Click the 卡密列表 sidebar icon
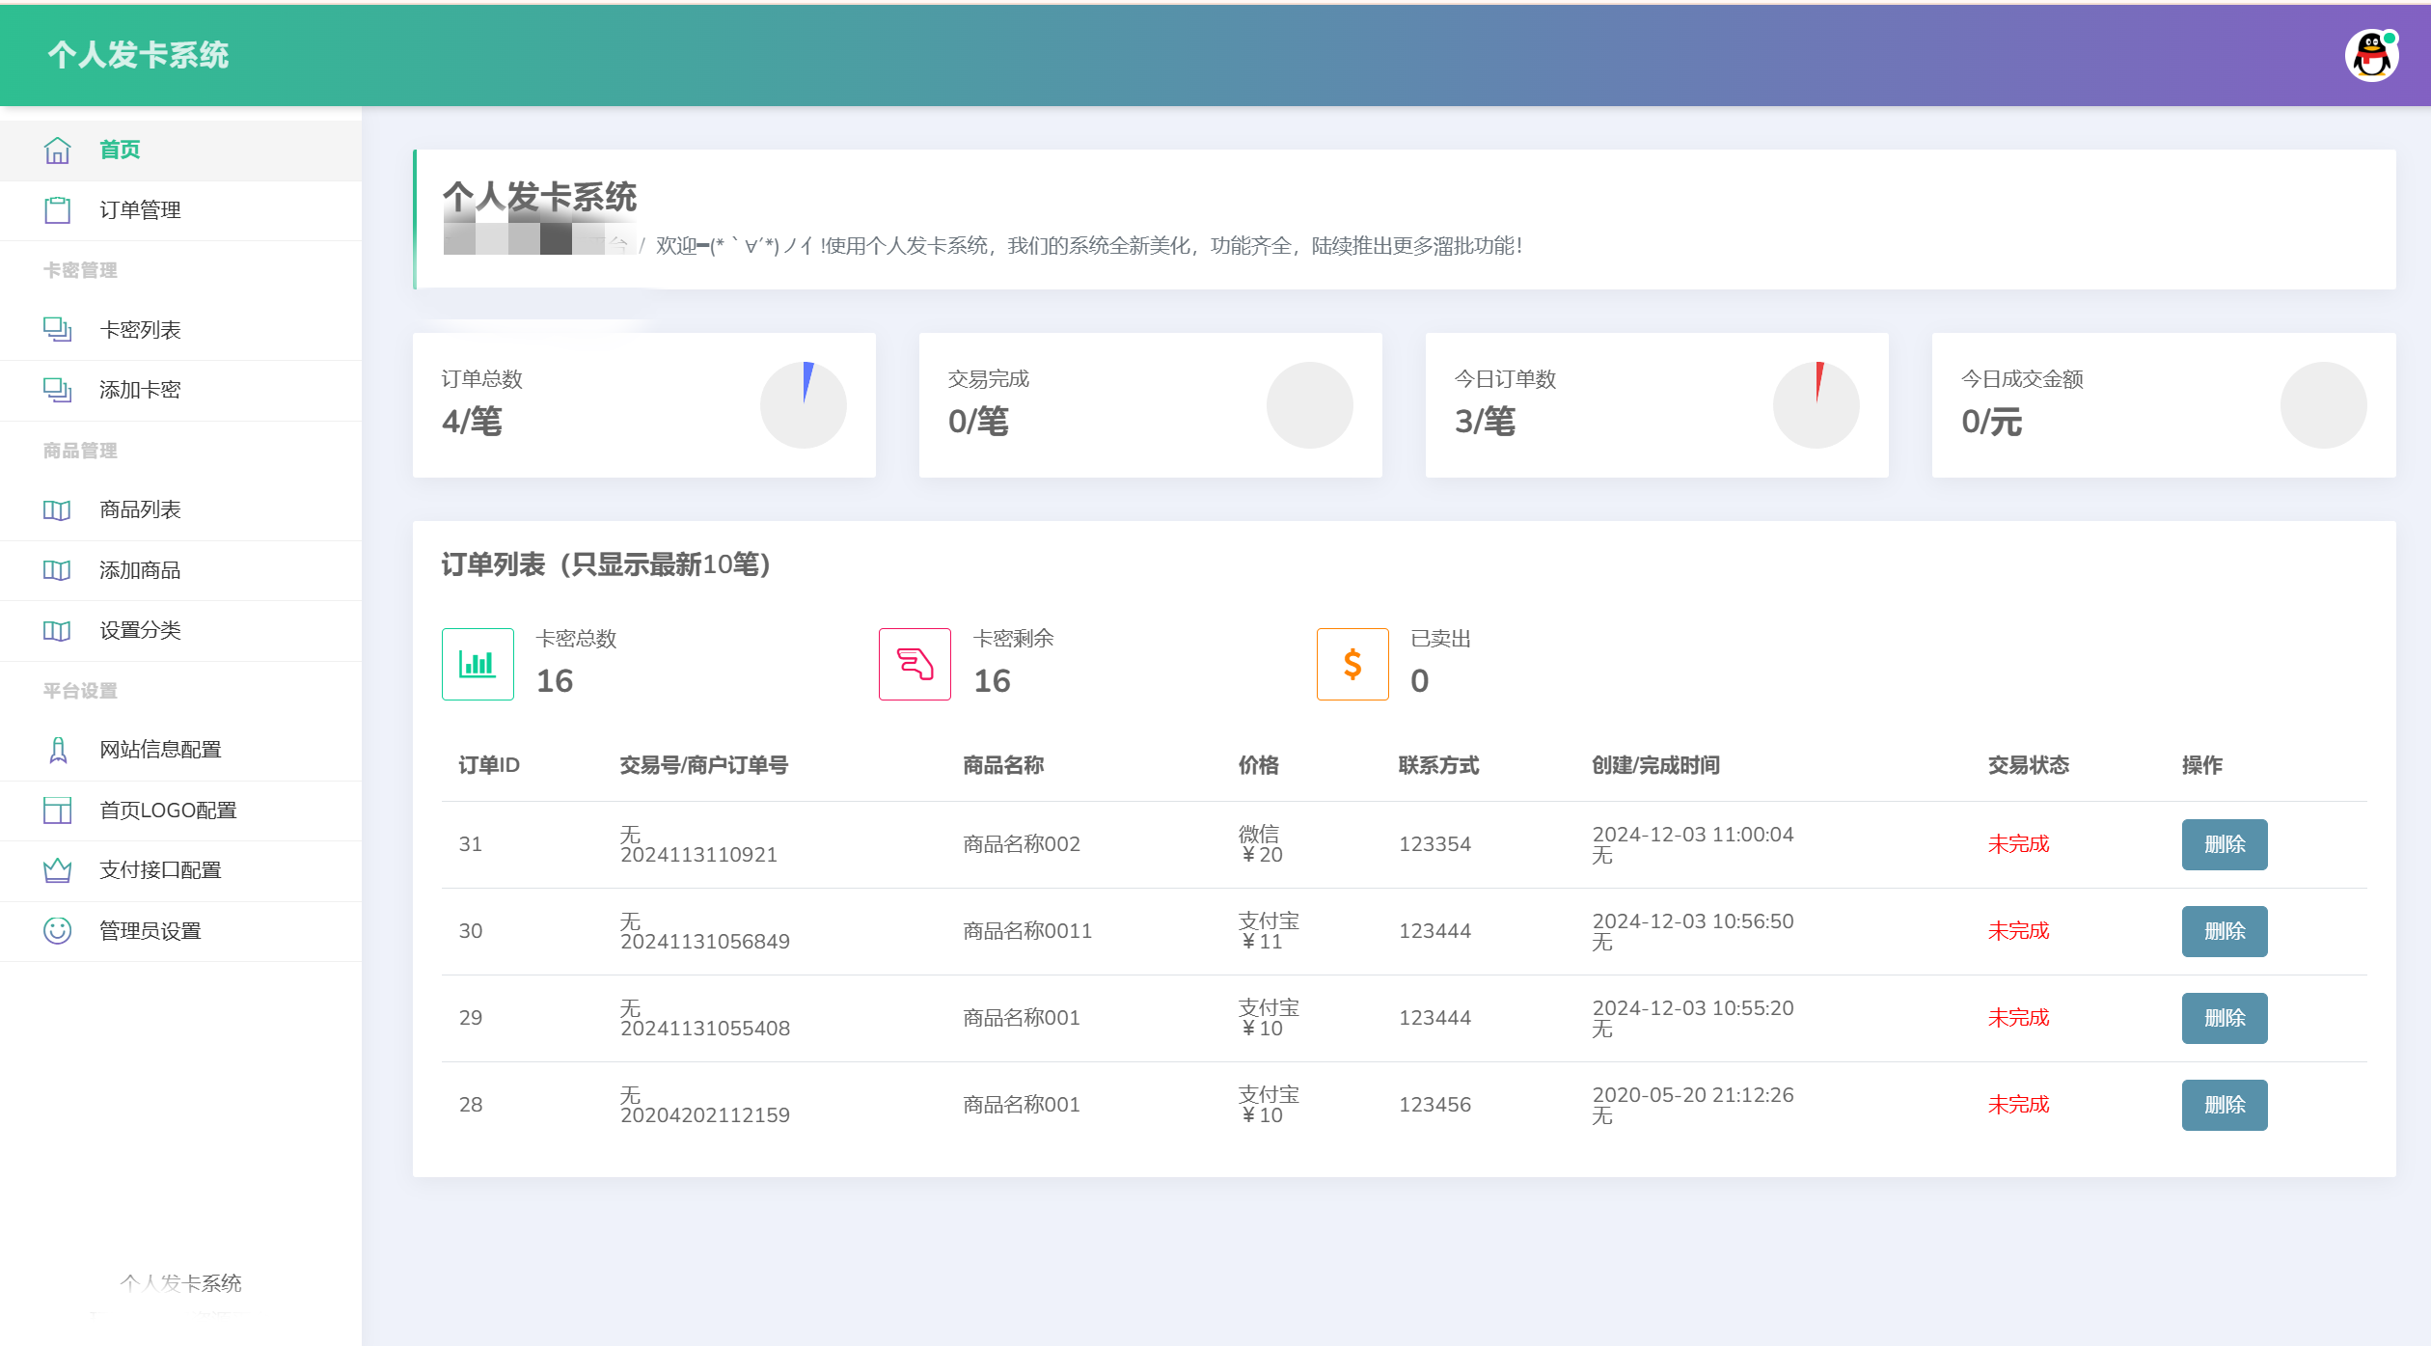Screen dimensions: 2431x1346 pos(57,330)
